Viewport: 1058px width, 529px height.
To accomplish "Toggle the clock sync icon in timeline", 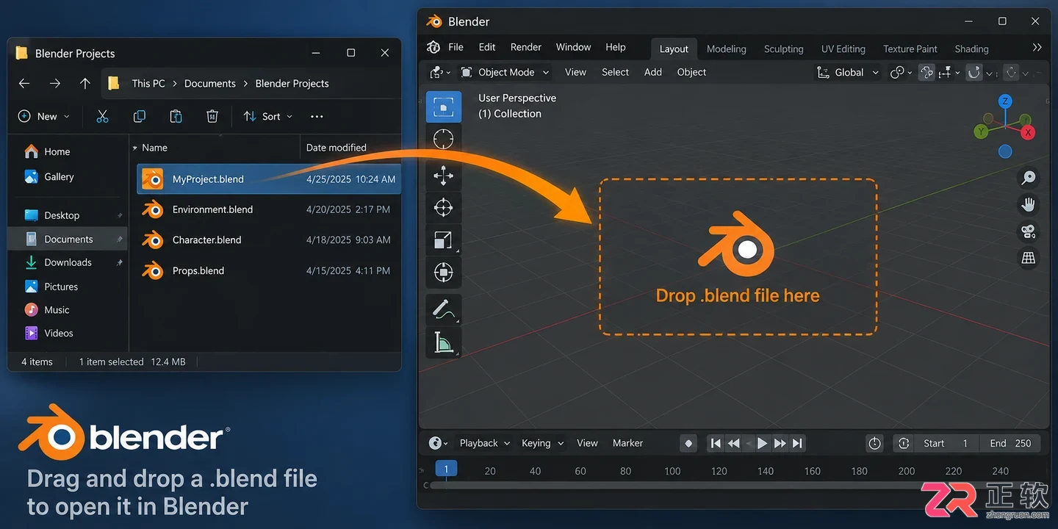I will 904,443.
